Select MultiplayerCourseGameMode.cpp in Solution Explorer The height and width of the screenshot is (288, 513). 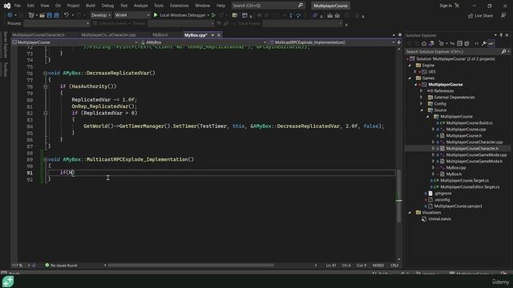click(476, 155)
